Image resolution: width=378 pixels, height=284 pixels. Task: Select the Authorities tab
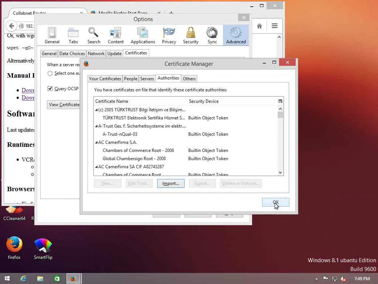[168, 78]
